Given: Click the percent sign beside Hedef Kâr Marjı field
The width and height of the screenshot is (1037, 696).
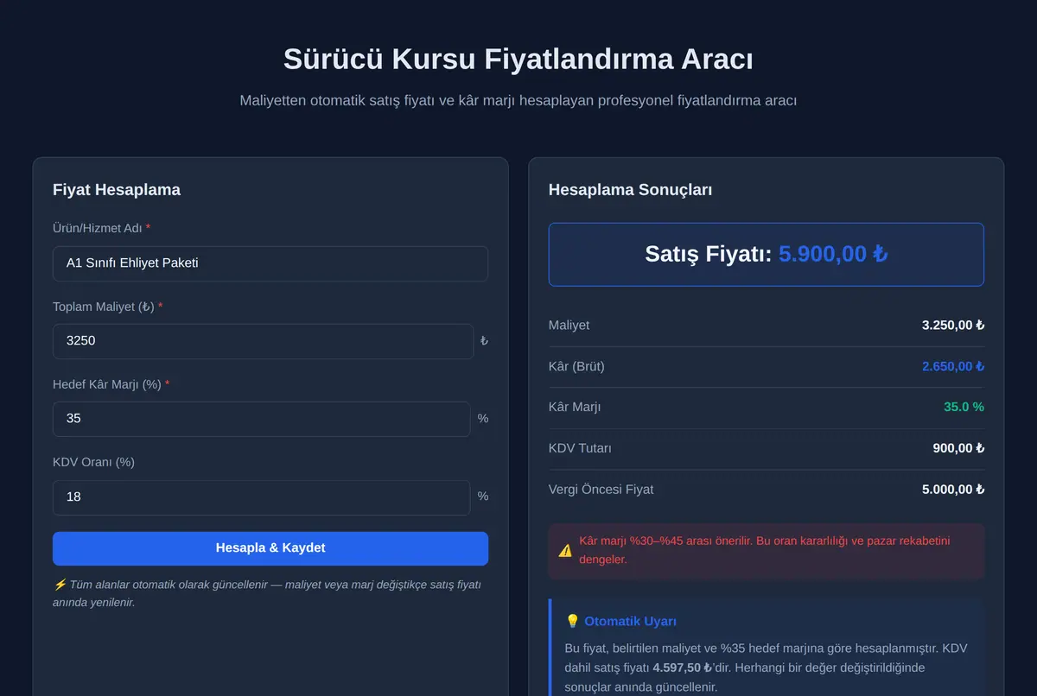Looking at the screenshot, I should pos(483,419).
